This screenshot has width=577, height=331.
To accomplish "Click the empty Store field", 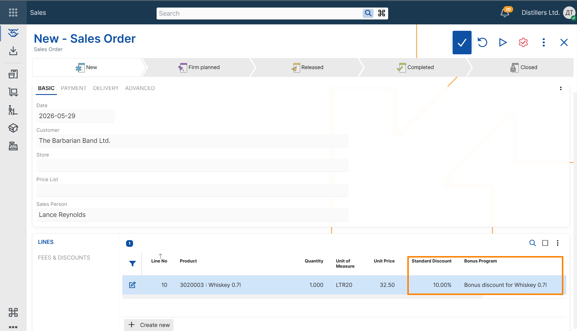I will point(192,165).
